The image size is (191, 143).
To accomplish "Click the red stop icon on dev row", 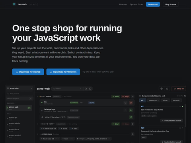I will [x=131, y=103].
